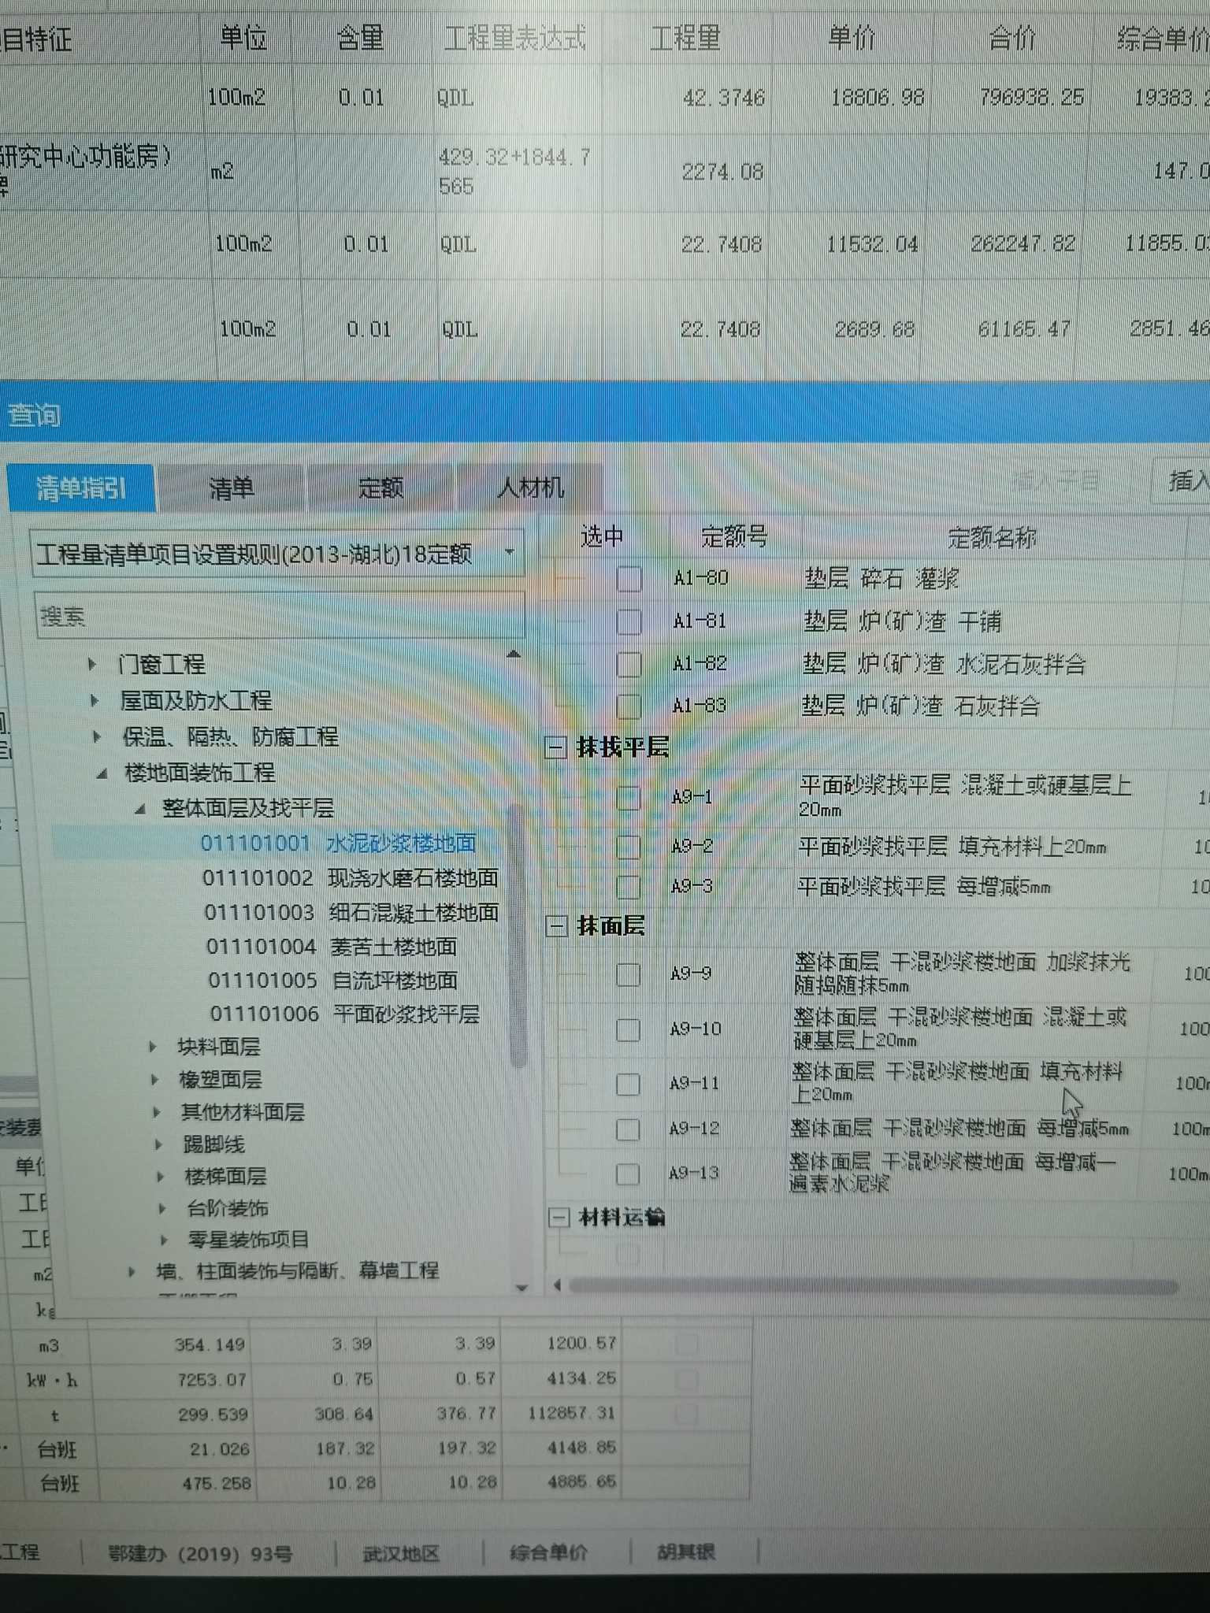Click the 合价 column header
1210x1613 pixels.
point(1011,36)
